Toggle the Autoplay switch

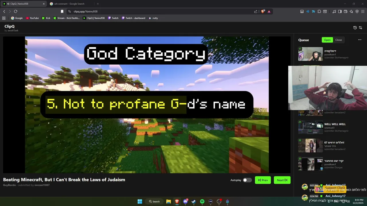(247, 180)
